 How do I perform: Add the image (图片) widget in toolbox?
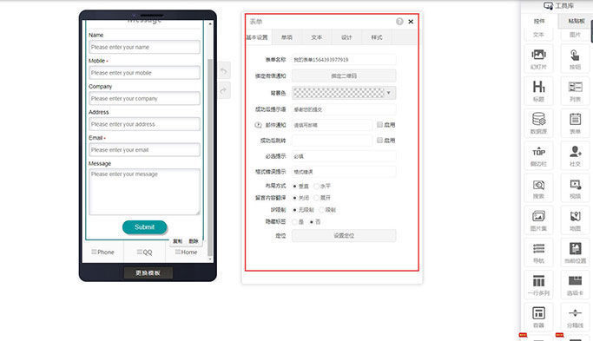[575, 35]
